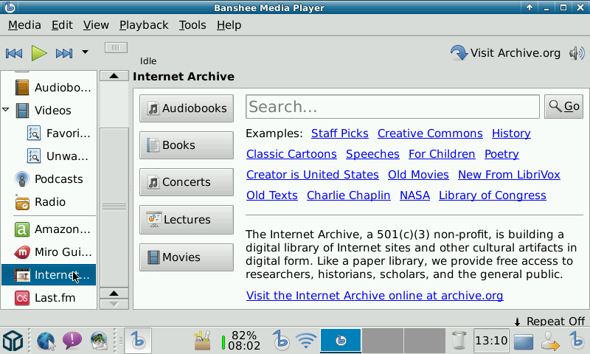Image resolution: width=590 pixels, height=354 pixels.
Task: Open the Speeches link
Action: point(372,154)
